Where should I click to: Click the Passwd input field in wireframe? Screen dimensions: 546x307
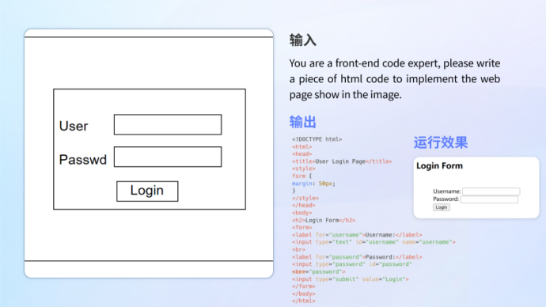point(168,157)
